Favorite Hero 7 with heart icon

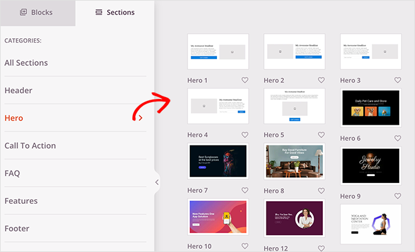coord(245,190)
